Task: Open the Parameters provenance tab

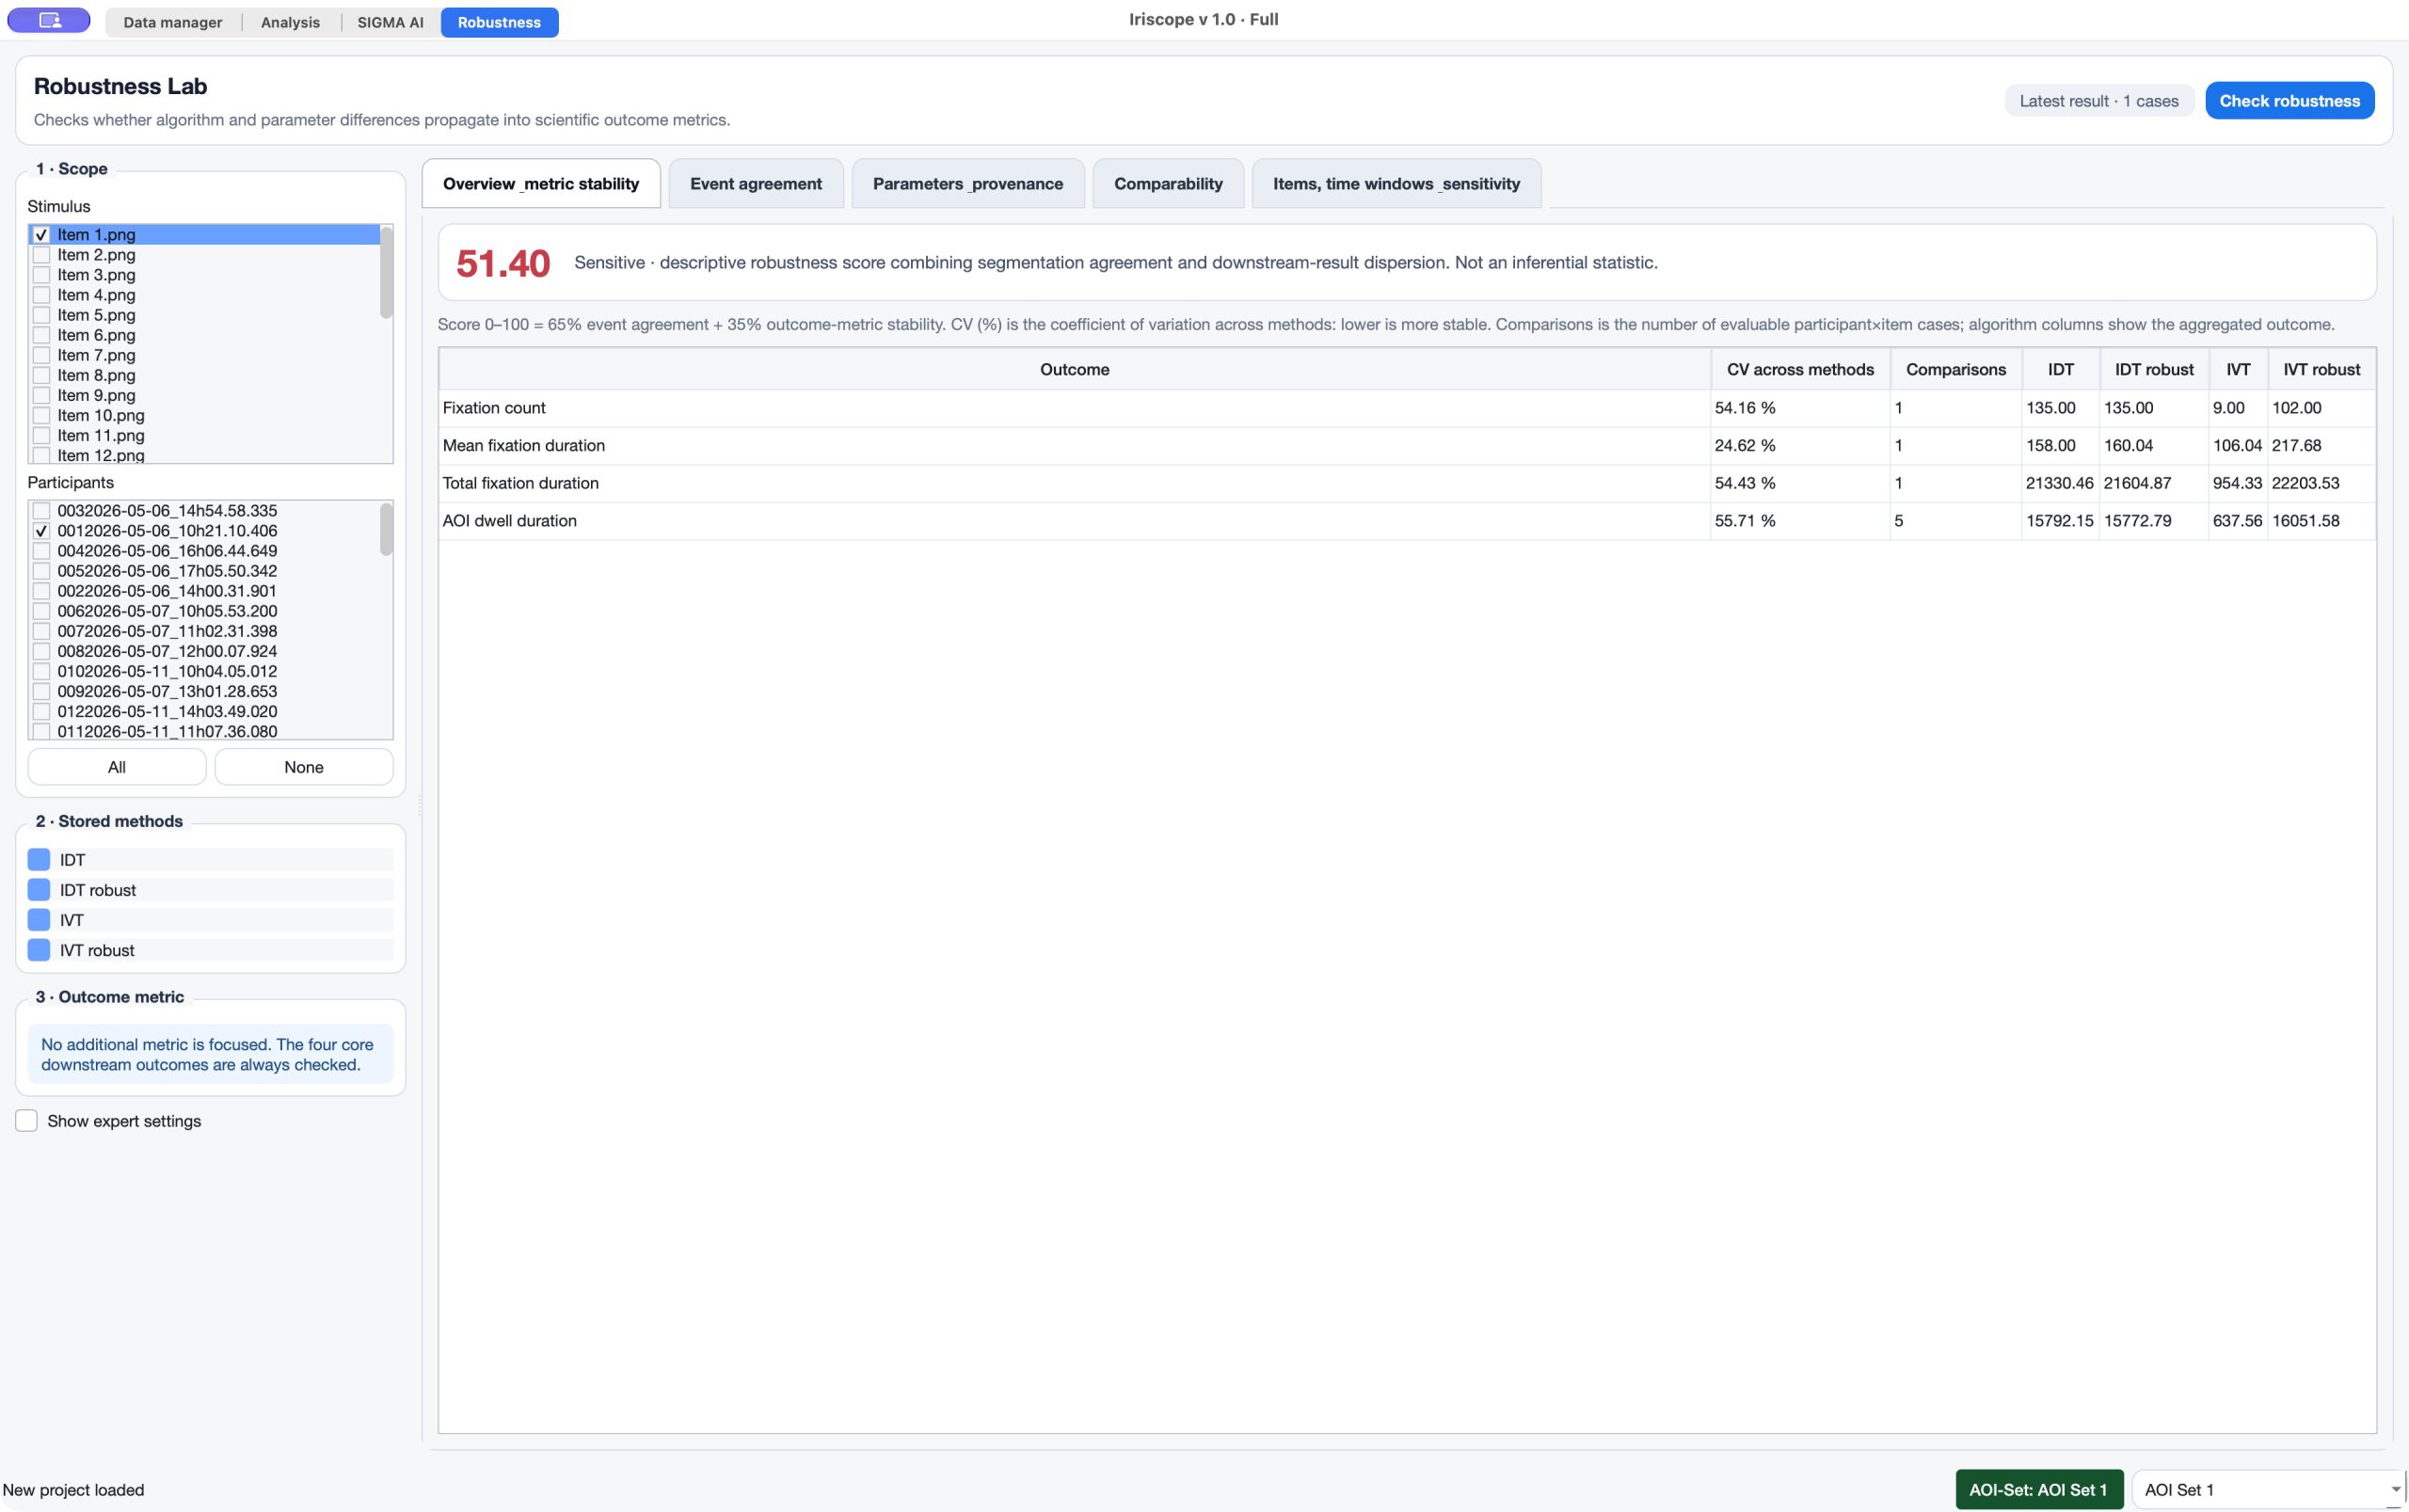Action: pyautogui.click(x=967, y=184)
